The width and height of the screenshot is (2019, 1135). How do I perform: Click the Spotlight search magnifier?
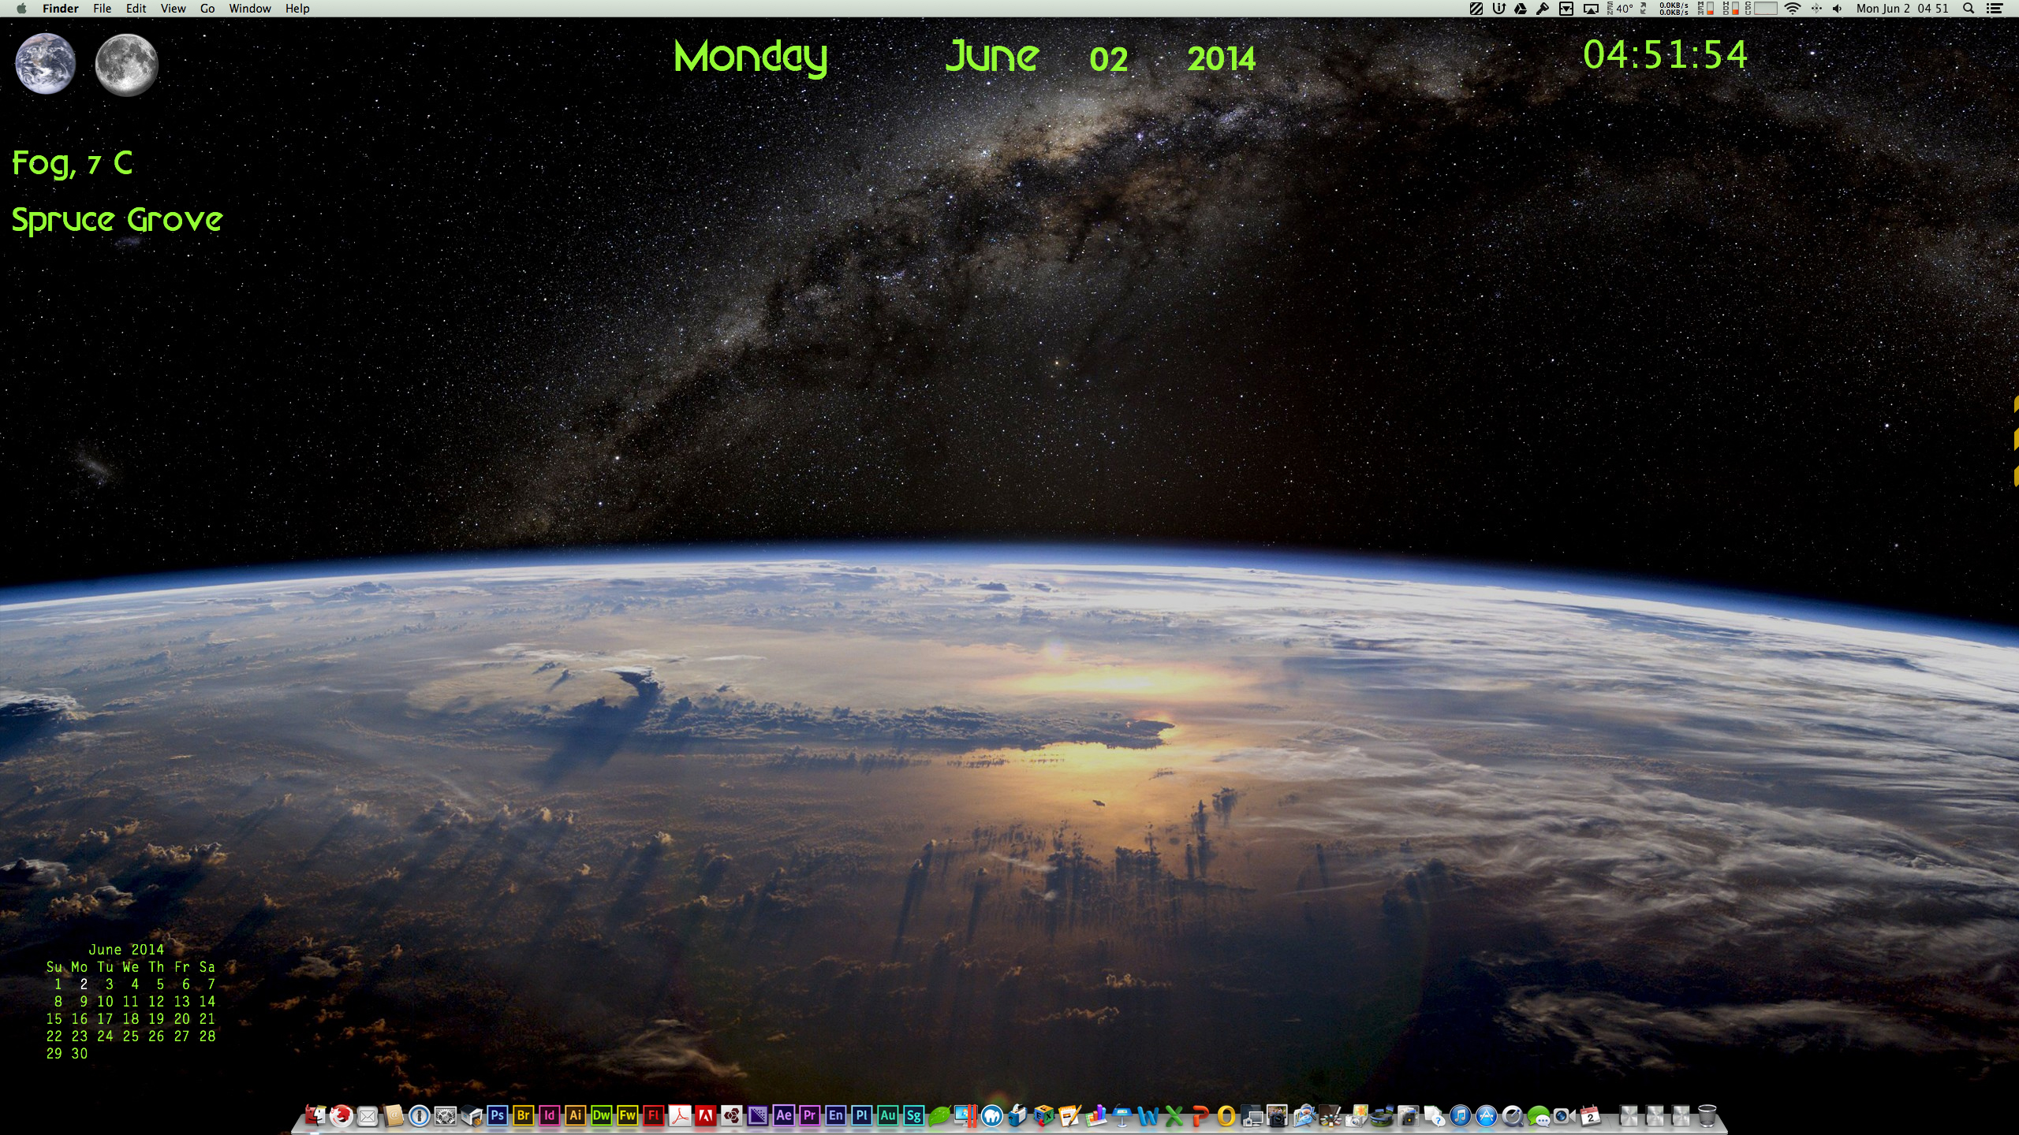(1969, 9)
